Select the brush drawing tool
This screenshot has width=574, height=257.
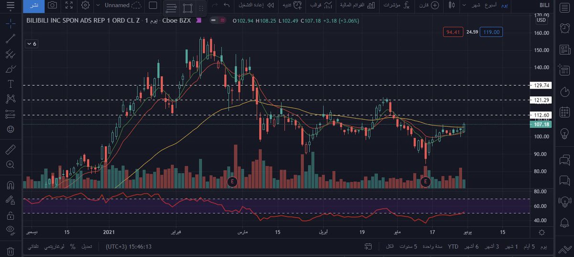(x=11, y=69)
